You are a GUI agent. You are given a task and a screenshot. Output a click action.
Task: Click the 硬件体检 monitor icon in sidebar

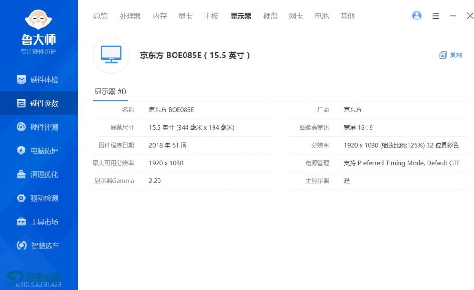[21, 80]
